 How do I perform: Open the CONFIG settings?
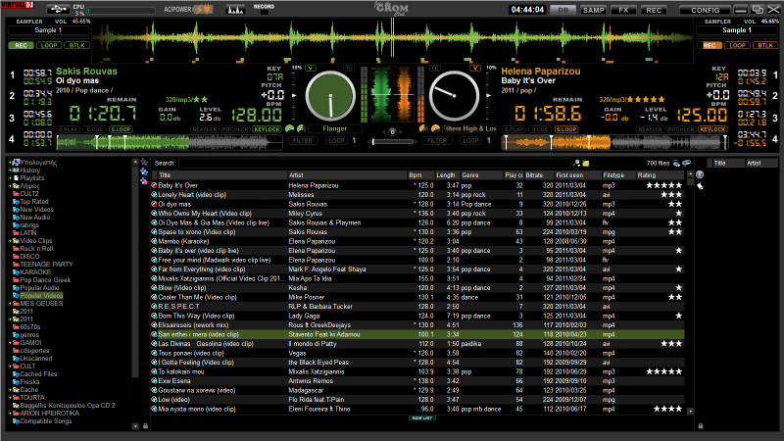(x=705, y=10)
